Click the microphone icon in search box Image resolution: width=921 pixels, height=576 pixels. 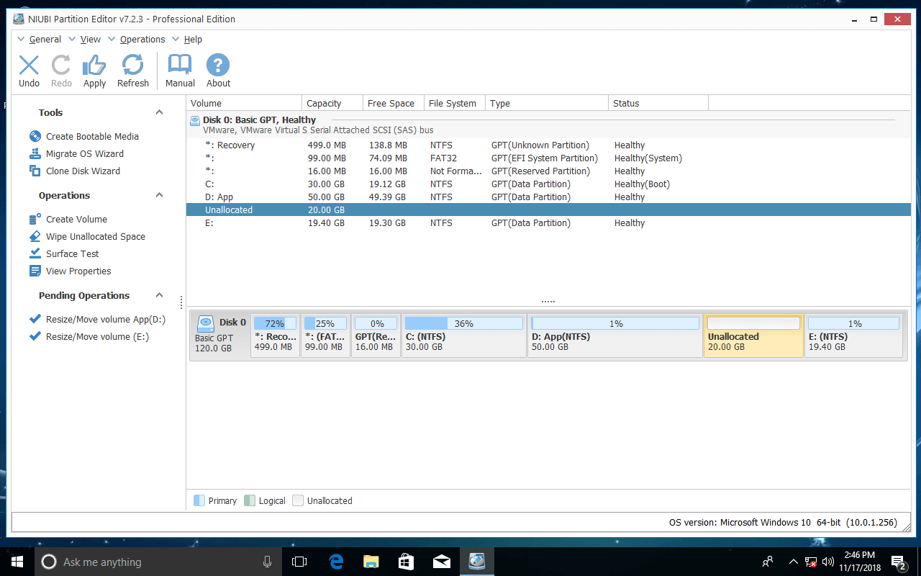(x=268, y=562)
